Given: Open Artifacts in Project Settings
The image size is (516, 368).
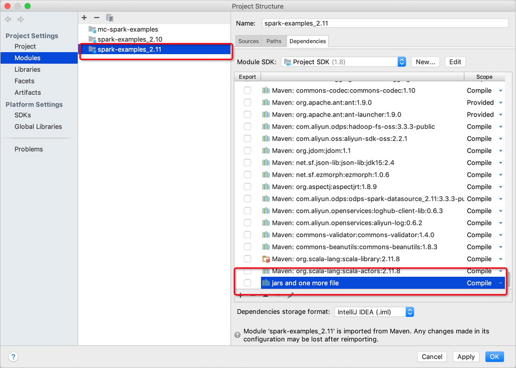Looking at the screenshot, I should tap(28, 93).
